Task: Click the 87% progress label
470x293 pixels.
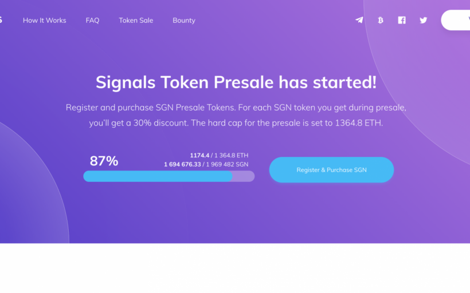Action: [x=104, y=161]
